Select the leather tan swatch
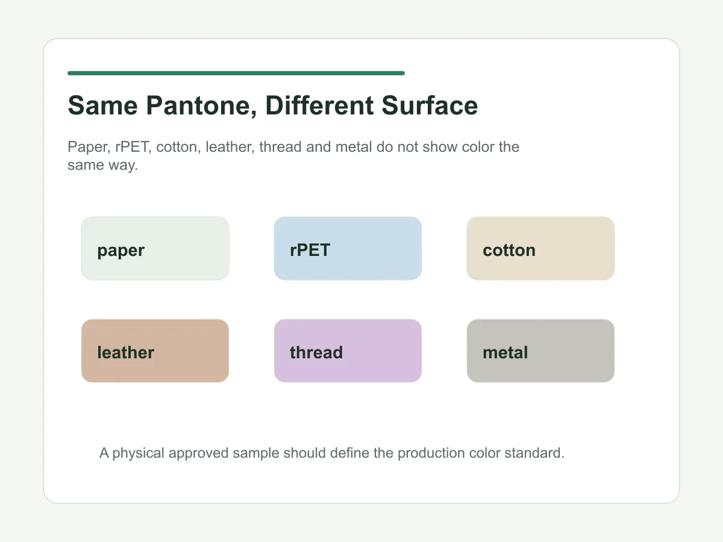Image resolution: width=723 pixels, height=542 pixels. (x=155, y=350)
